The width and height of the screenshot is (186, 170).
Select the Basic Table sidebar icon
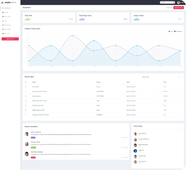coord(3,16)
